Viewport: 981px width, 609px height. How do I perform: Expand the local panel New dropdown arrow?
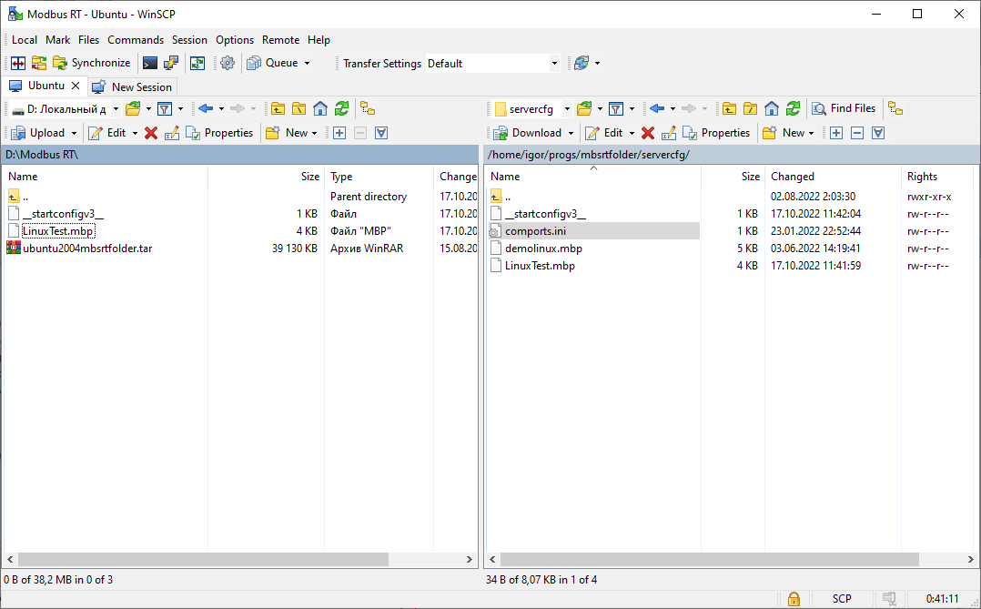click(314, 133)
